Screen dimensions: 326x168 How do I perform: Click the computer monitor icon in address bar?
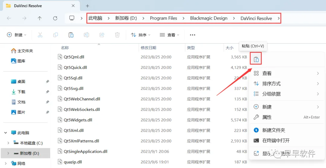[72, 18]
